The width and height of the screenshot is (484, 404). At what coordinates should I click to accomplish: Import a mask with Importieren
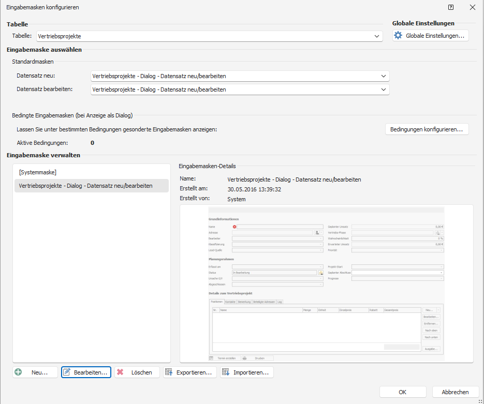(x=246, y=372)
